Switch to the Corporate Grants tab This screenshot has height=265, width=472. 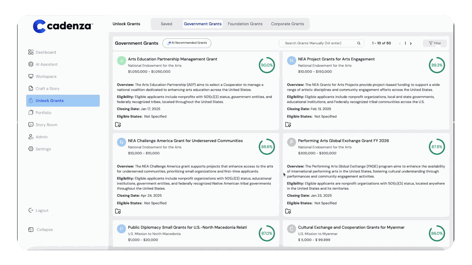(x=287, y=24)
